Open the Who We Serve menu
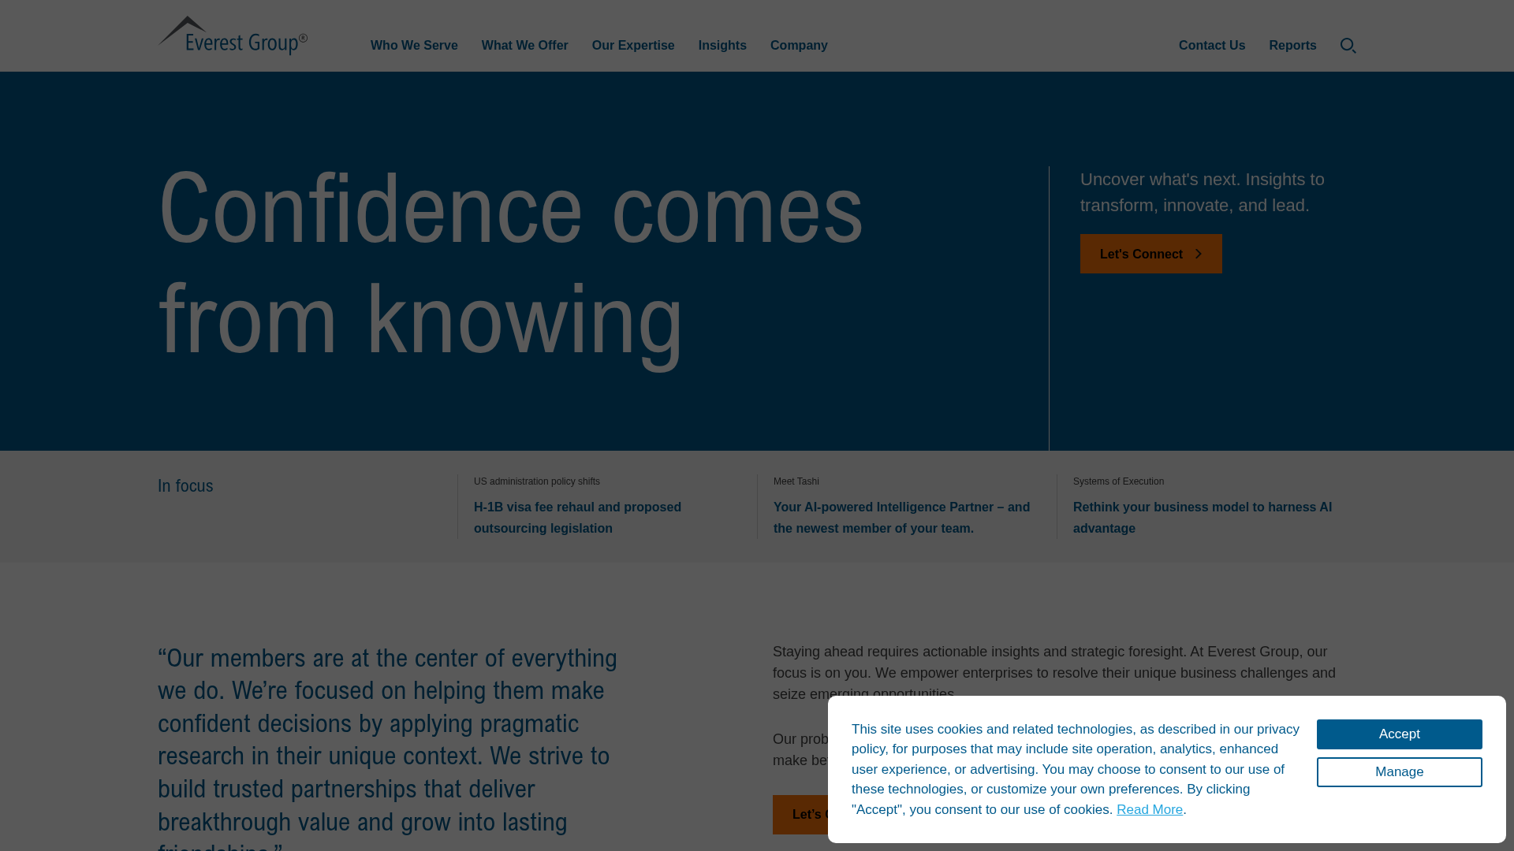1514x851 pixels. [x=414, y=46]
